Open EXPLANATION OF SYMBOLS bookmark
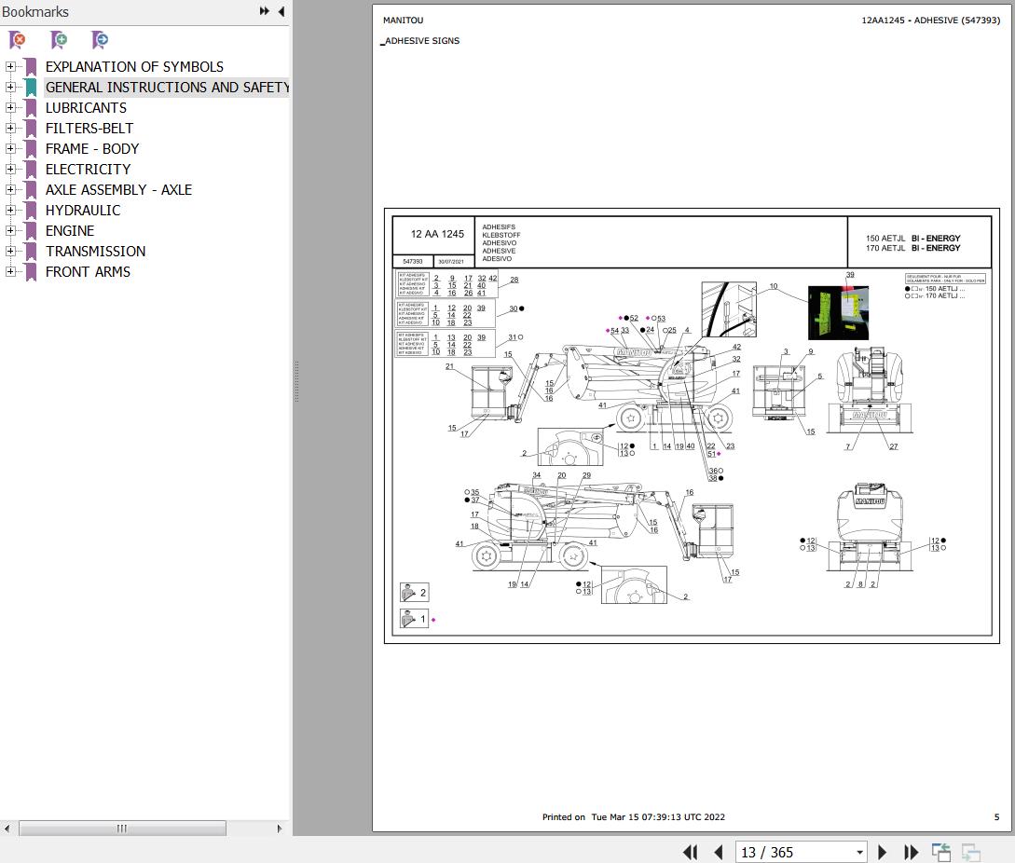The height and width of the screenshot is (863, 1015). click(x=134, y=67)
